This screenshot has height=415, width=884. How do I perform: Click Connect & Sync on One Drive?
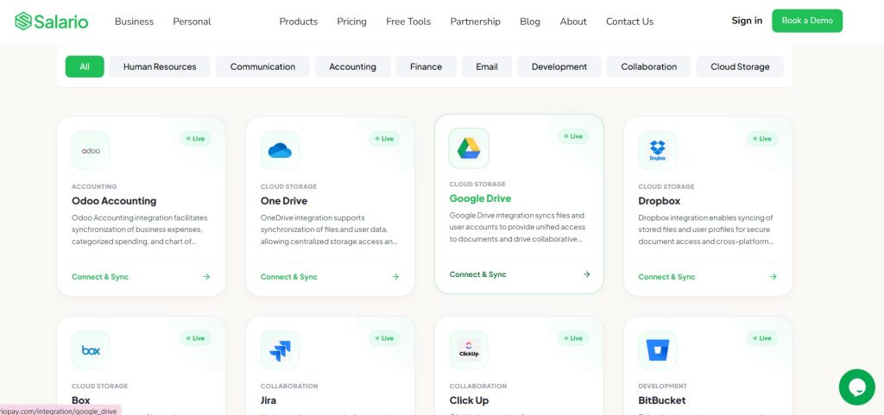click(288, 276)
